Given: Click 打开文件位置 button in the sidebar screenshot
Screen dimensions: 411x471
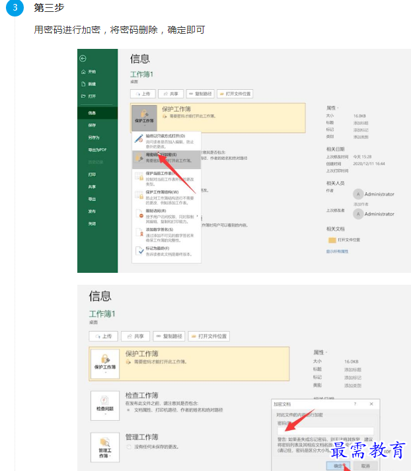Looking at the screenshot, I should [x=235, y=94].
